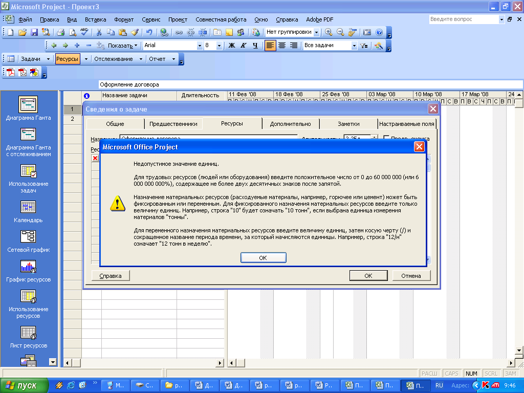The image size is (524, 393).
Task: Expand the Задачи guide dropdown arrow
Action: tap(48, 59)
